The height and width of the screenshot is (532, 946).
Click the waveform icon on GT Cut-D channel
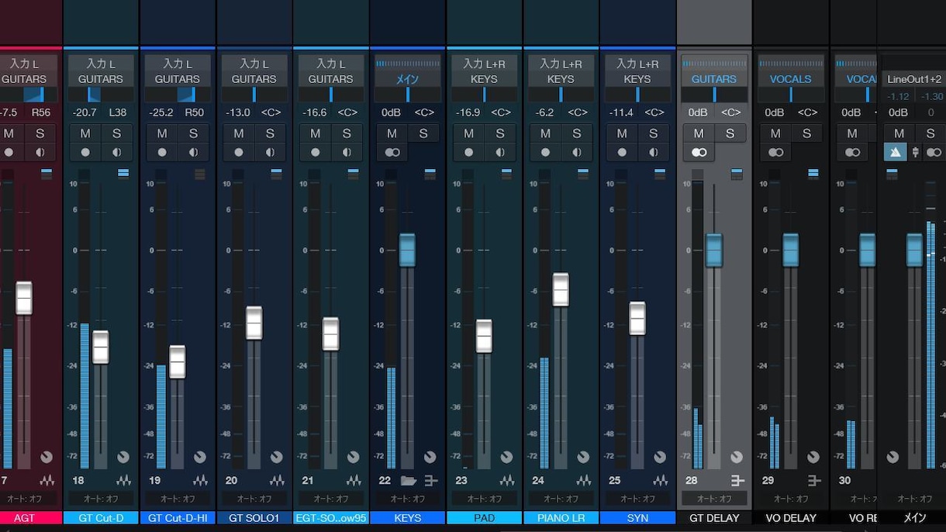tap(124, 481)
